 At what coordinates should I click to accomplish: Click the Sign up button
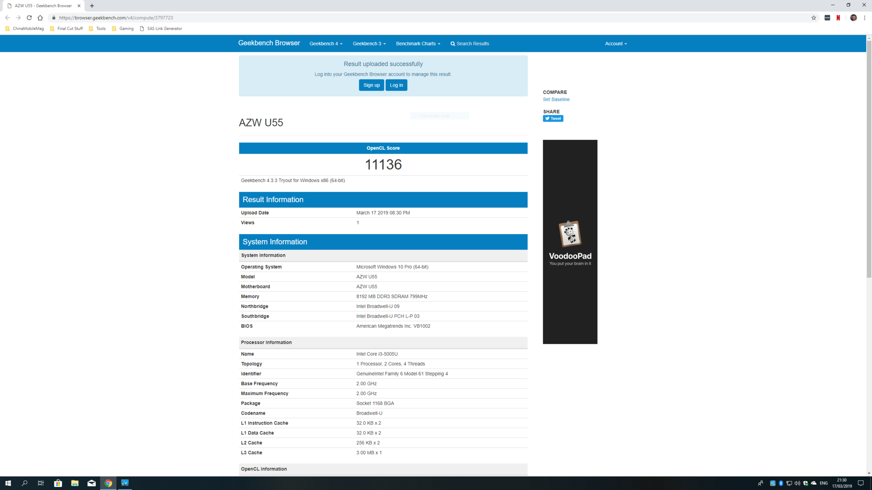click(371, 85)
